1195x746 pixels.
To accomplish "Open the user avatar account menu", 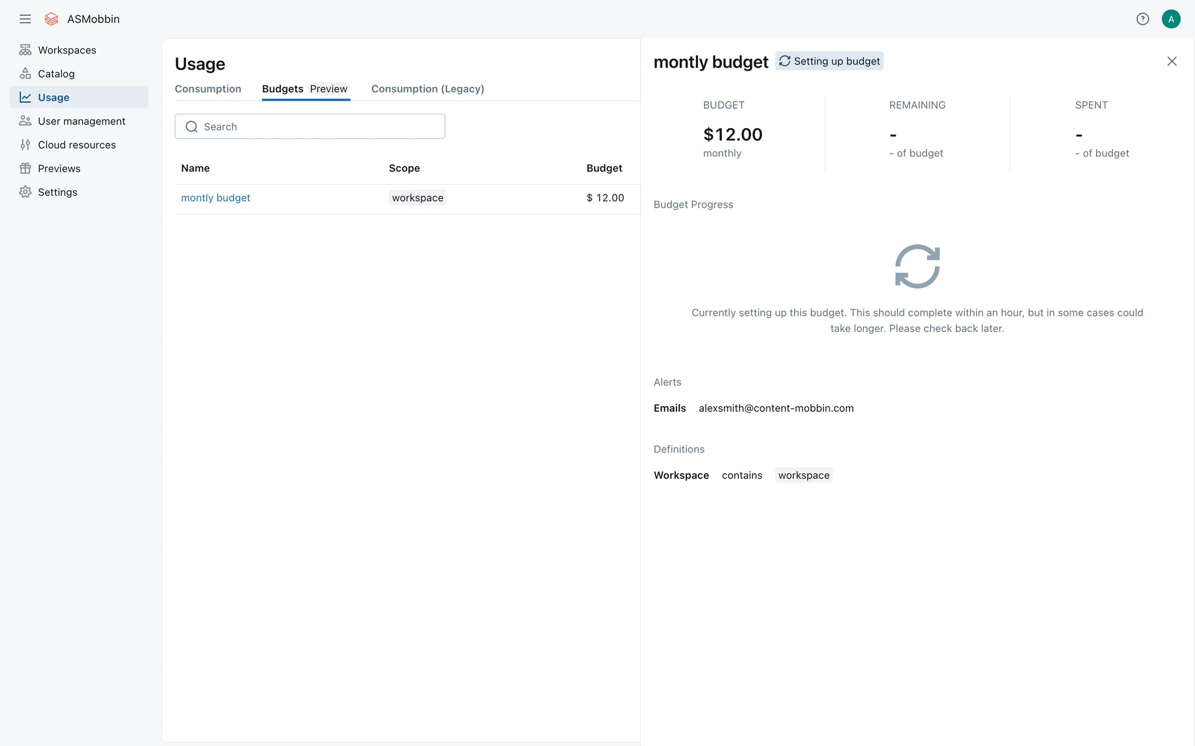I will click(1171, 19).
